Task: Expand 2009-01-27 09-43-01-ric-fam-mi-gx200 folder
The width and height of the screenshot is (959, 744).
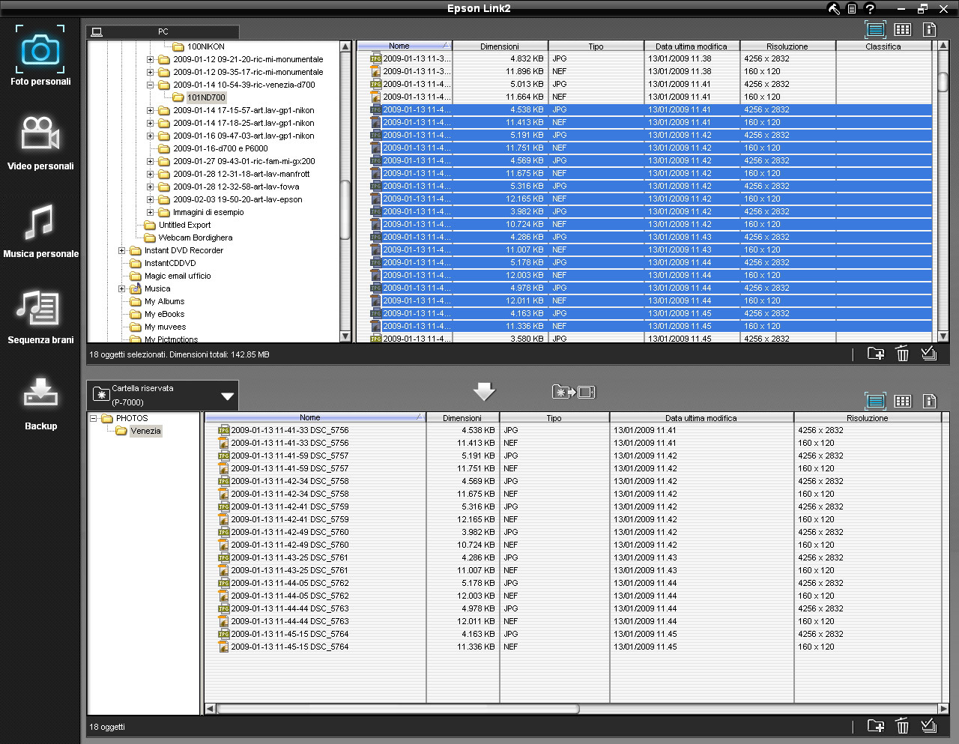Action: tap(150, 161)
